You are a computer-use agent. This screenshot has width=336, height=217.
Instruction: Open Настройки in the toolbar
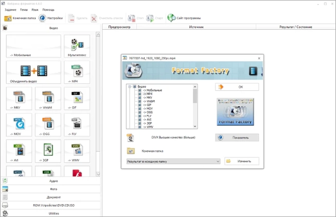coord(51,18)
